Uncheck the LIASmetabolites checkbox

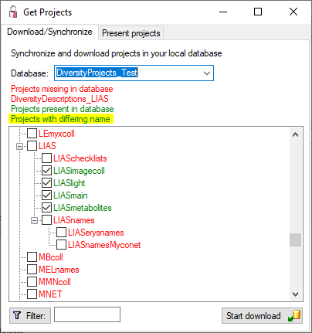click(46, 208)
